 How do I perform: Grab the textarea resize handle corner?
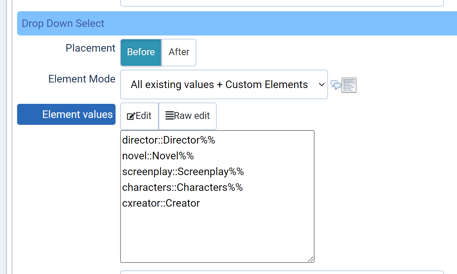[311, 259]
